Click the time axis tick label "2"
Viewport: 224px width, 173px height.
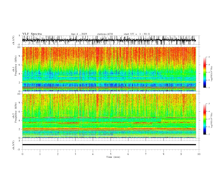tap(58, 154)
